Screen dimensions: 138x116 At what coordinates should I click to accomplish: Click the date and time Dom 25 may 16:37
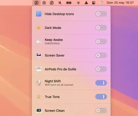click(120, 3)
